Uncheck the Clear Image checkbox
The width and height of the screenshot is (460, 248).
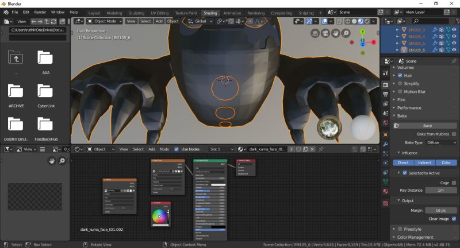(x=454, y=219)
